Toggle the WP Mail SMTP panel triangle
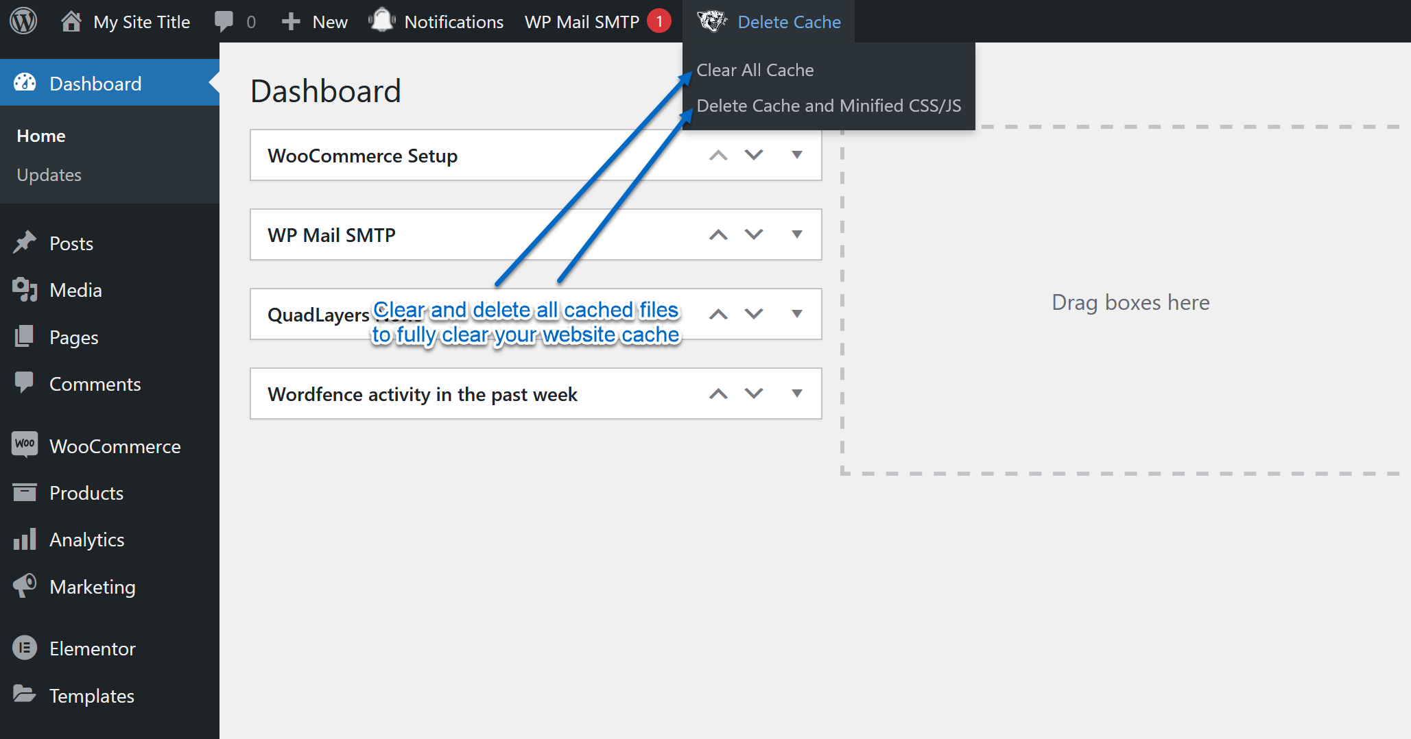1411x739 pixels. tap(797, 234)
